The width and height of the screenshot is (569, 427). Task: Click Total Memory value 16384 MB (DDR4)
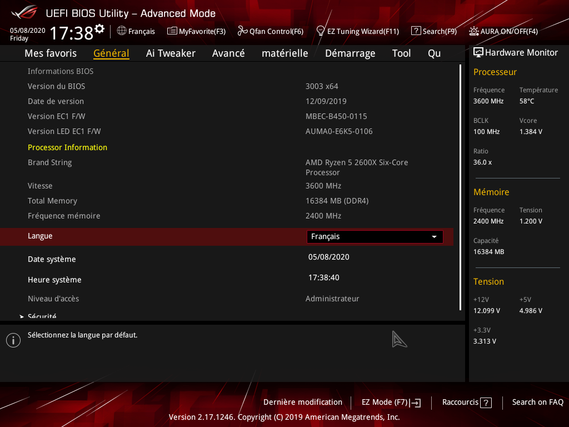tap(337, 201)
